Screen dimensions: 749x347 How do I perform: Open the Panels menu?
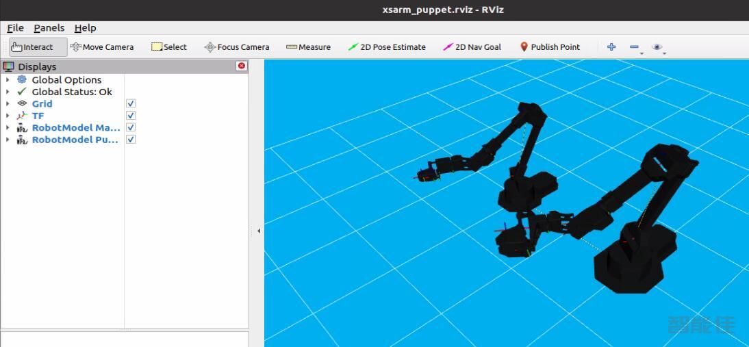49,28
